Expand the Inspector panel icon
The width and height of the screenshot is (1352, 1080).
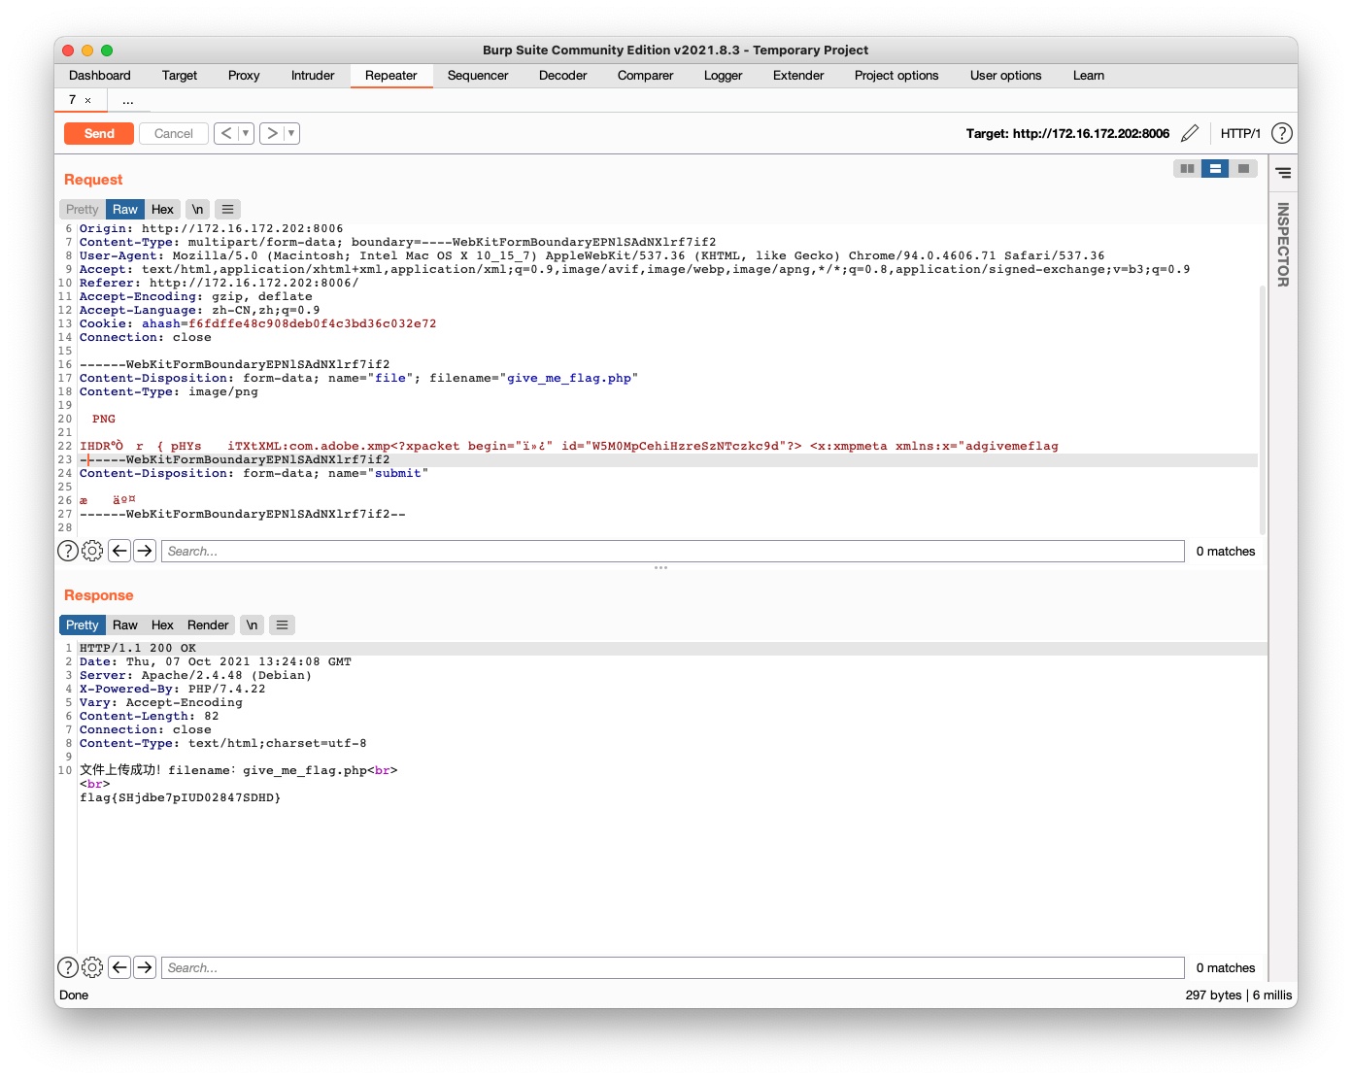(1283, 173)
